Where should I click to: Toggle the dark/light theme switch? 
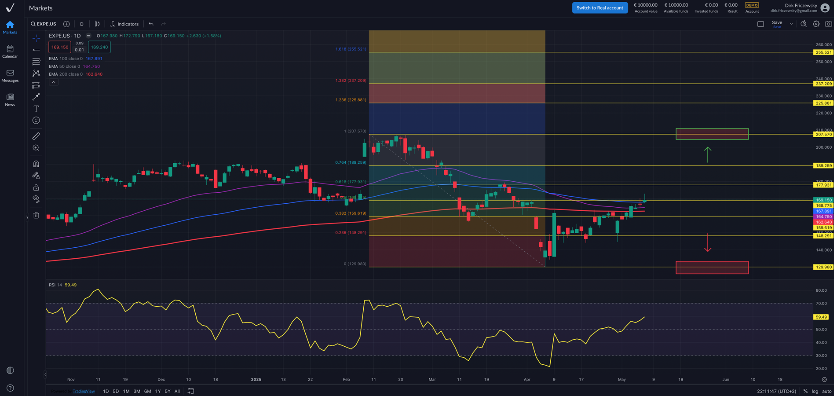(10, 370)
